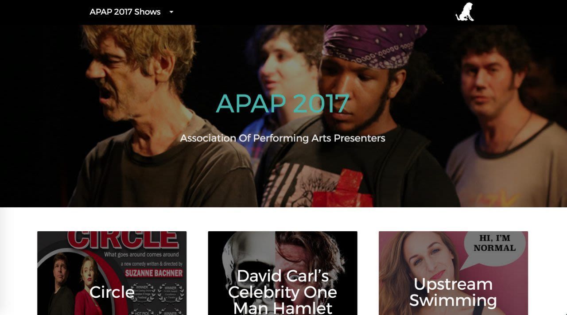This screenshot has width=567, height=315.
Task: Click the red CIRCLE poster lettering
Action: point(123,240)
